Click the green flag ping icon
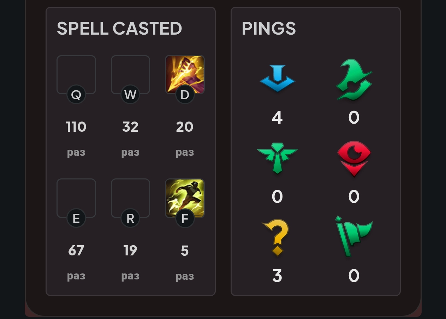This screenshot has height=319, width=446. click(354, 236)
